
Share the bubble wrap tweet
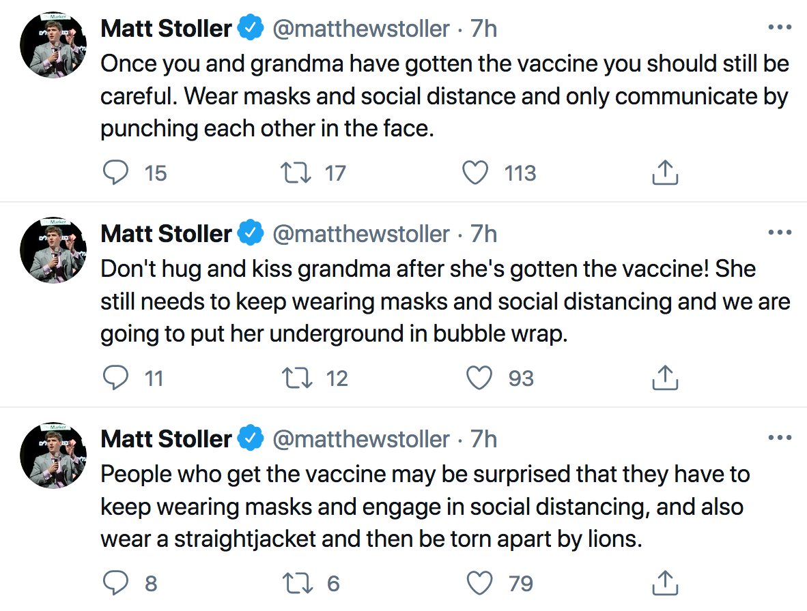[x=664, y=378]
